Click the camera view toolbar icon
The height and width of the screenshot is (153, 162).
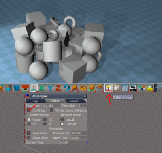(x=133, y=88)
